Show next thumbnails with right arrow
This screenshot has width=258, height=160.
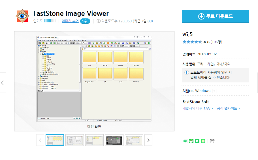(x=148, y=140)
